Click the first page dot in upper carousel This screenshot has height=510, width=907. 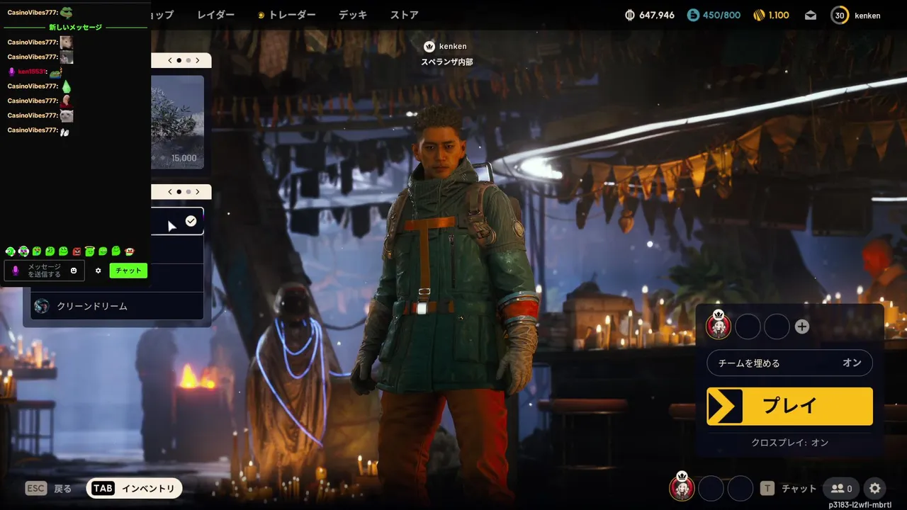(x=179, y=61)
